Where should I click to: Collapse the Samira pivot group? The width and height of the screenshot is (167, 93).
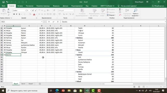[x=76, y=55]
